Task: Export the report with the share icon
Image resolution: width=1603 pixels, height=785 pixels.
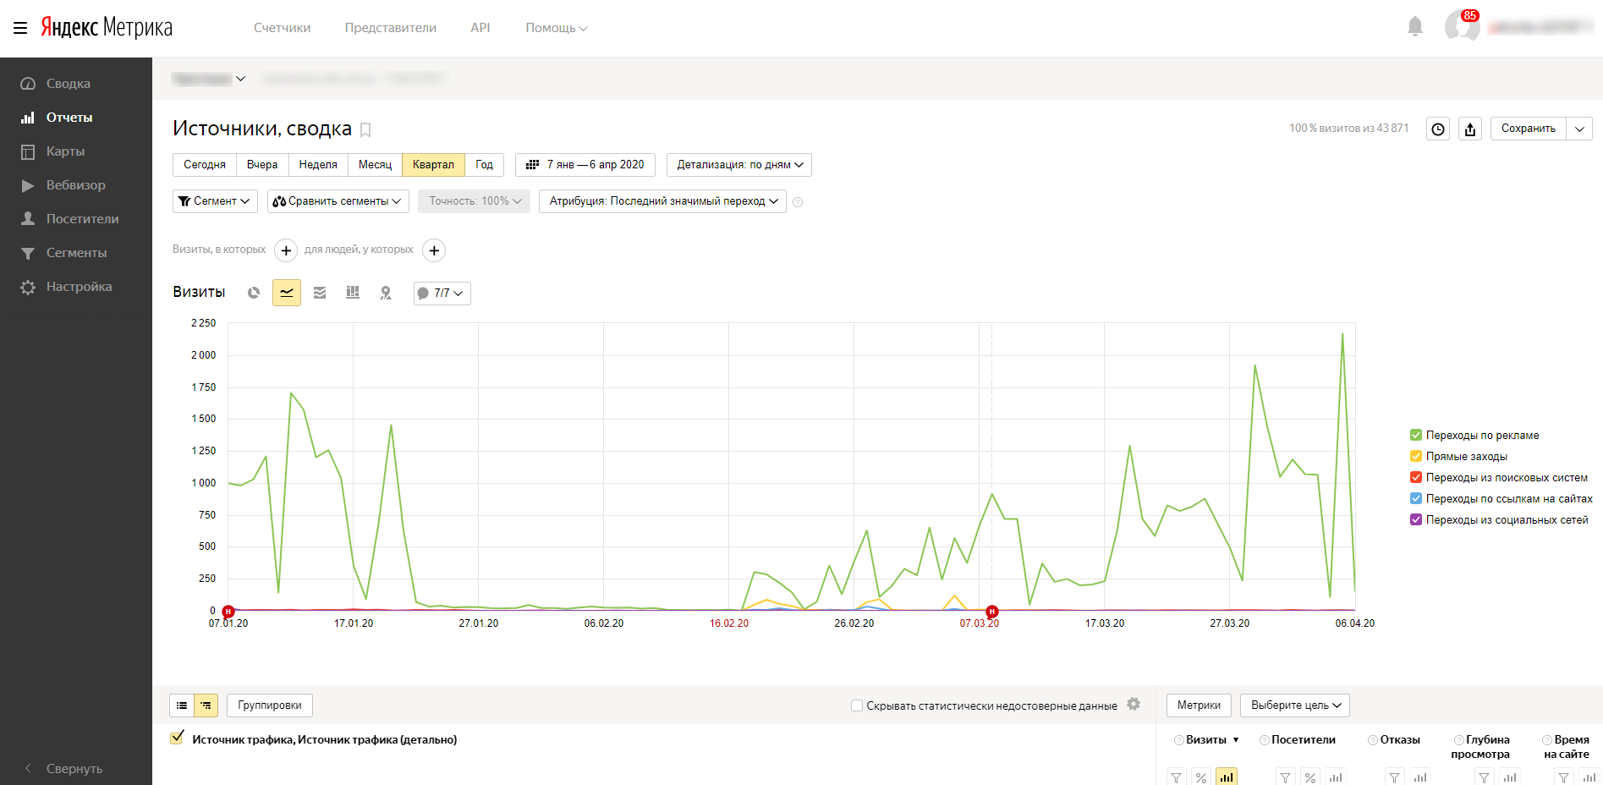Action: click(1470, 129)
